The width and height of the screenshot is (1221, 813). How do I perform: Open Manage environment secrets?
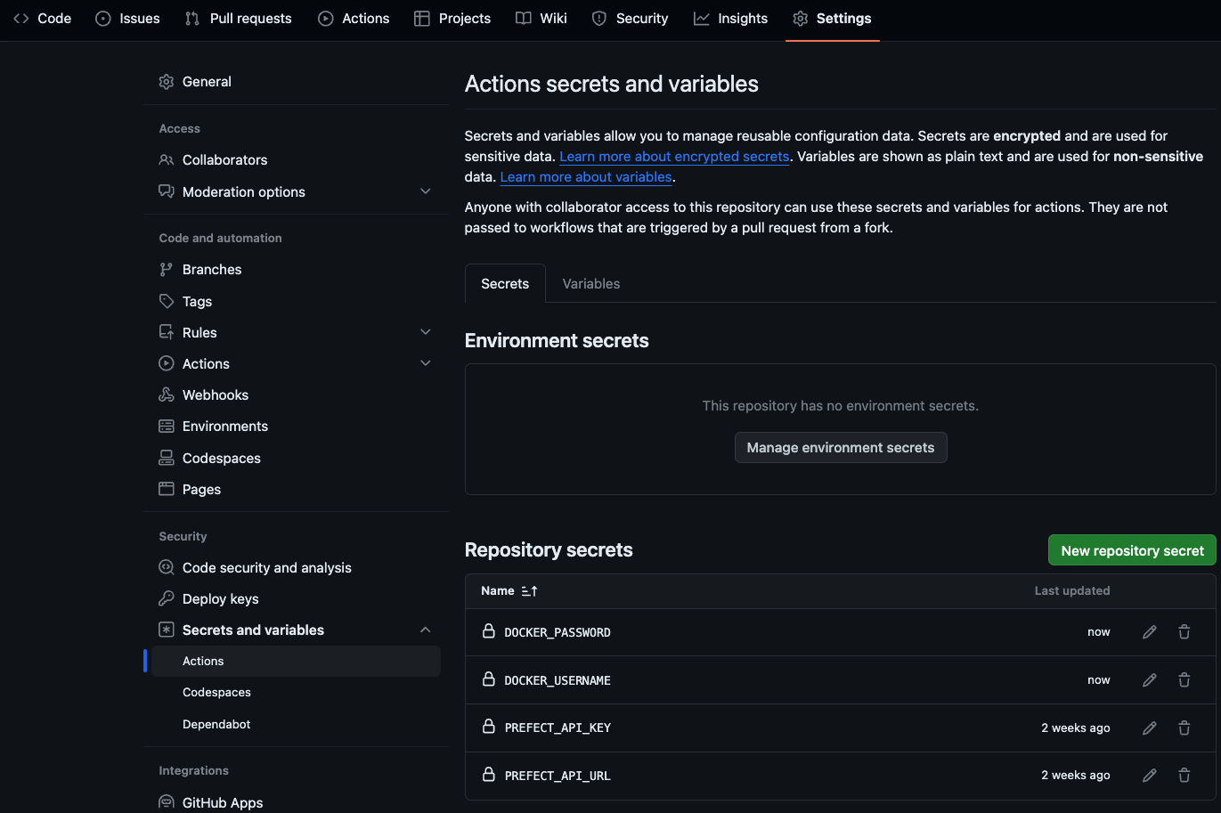point(840,447)
